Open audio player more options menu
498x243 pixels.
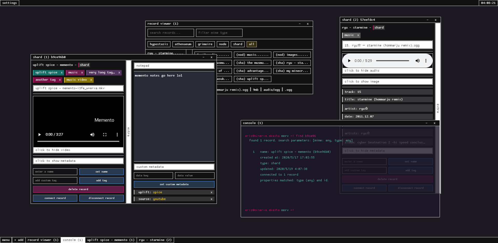(x=426, y=61)
